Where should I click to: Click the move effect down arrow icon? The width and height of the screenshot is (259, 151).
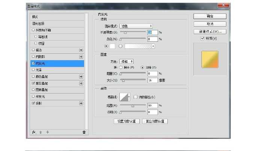pyautogui.click(x=48, y=132)
